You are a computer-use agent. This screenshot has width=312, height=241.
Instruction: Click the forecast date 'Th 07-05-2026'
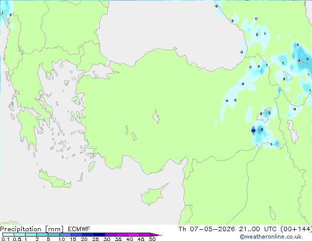207,229
